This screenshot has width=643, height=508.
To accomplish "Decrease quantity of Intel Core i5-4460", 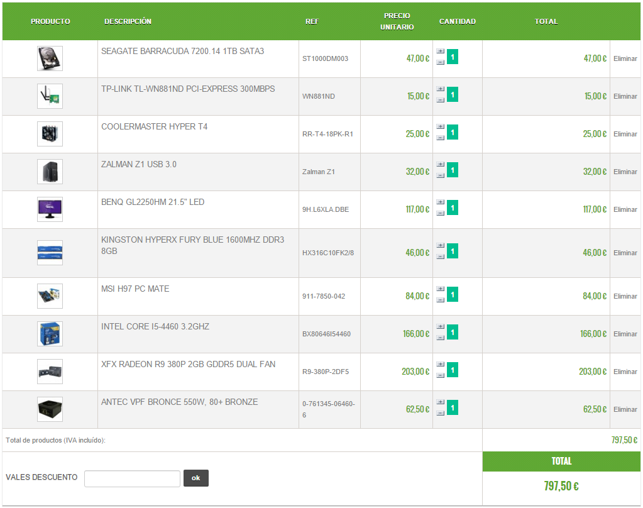I will tap(441, 338).
